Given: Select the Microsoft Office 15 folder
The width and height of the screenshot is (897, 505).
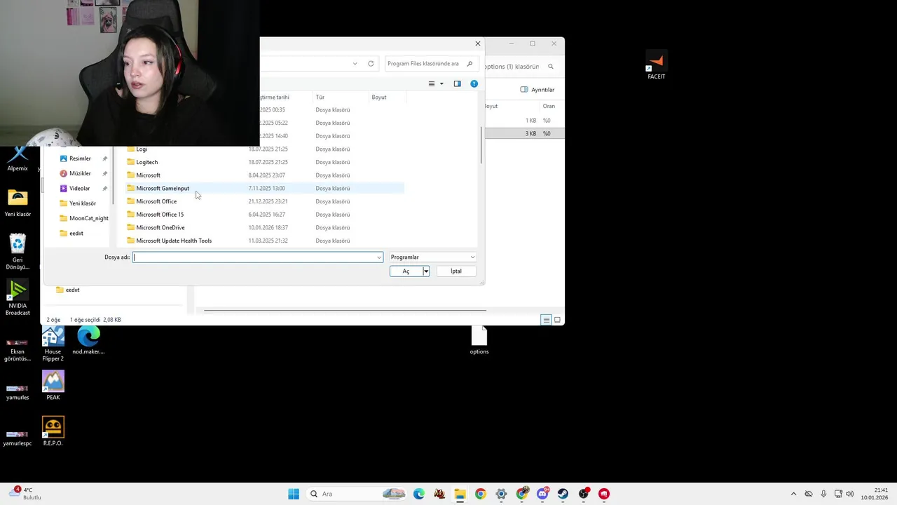Looking at the screenshot, I should pos(265,215).
